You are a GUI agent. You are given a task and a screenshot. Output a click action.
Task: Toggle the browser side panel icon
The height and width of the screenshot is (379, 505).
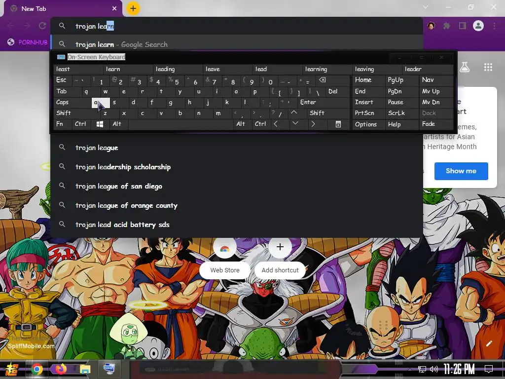coord(463,26)
